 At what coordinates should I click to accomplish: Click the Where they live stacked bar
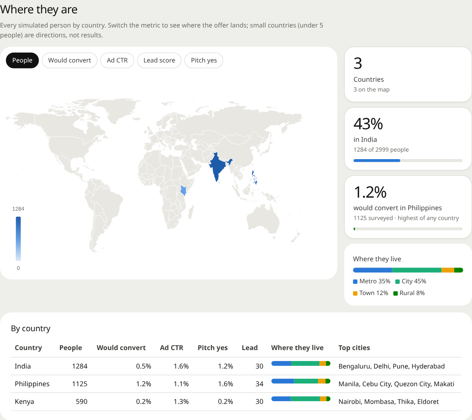408,270
